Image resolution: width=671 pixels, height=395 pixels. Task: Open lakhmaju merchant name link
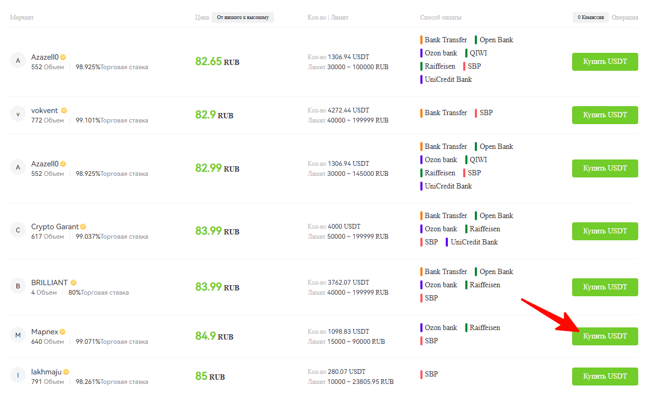click(x=46, y=372)
